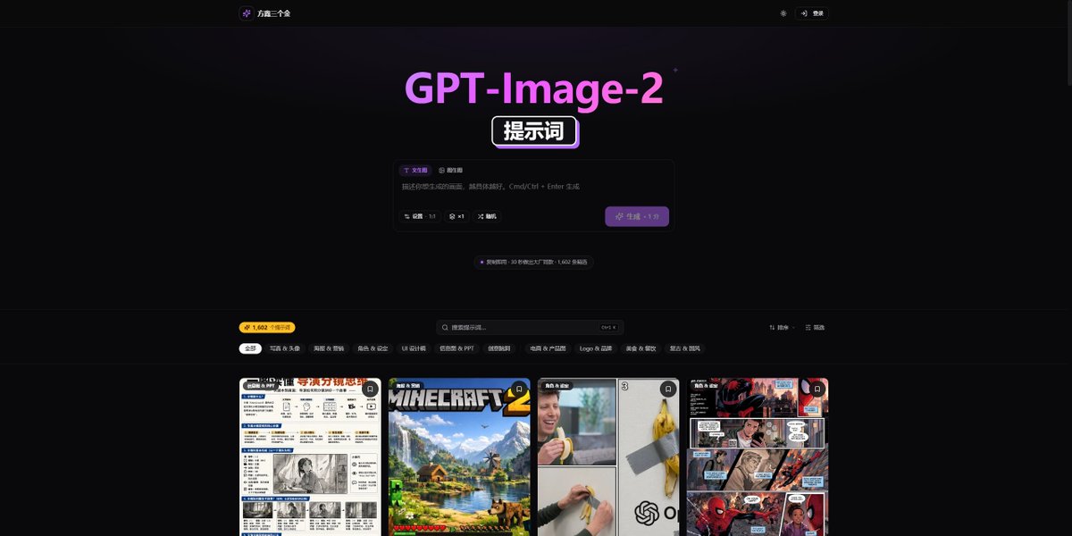This screenshot has height=536, width=1072.
Task: Bookmark the Minecraft 2 poster card
Action: click(x=518, y=389)
